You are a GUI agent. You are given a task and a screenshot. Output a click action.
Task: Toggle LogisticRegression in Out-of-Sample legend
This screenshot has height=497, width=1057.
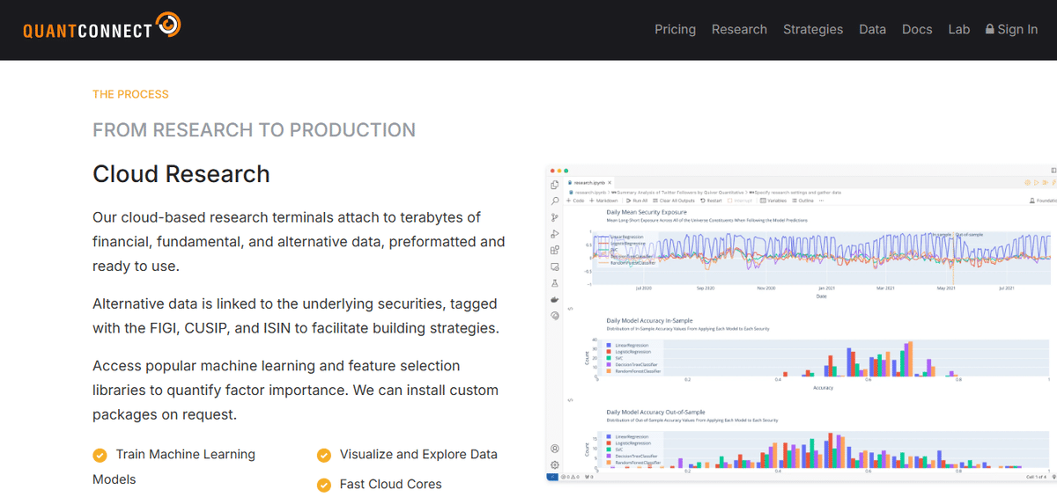pos(631,442)
